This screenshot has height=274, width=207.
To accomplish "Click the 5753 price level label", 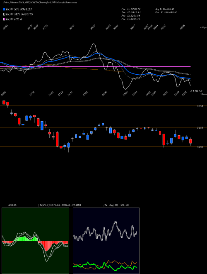I will 200,106.
